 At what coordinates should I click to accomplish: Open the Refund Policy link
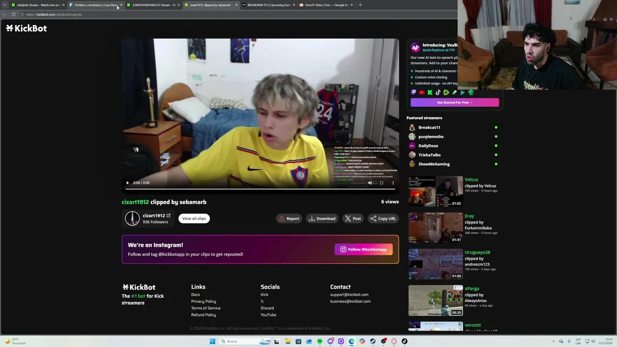click(203, 315)
